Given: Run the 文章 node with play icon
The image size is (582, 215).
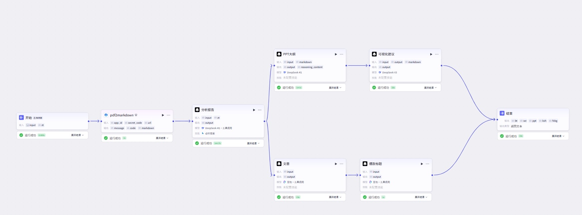Looking at the screenshot, I should click(x=336, y=164).
